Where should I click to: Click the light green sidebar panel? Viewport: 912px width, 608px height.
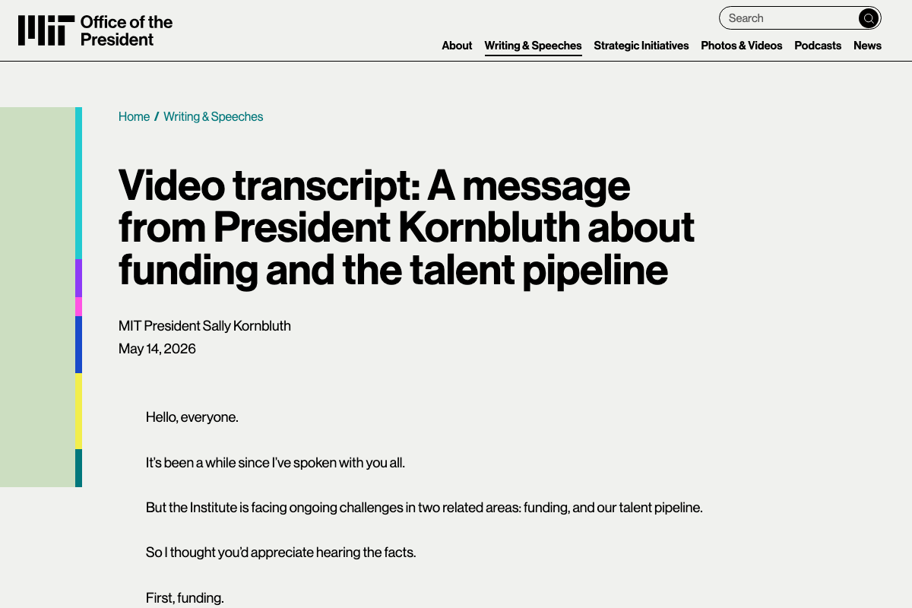tap(37, 297)
